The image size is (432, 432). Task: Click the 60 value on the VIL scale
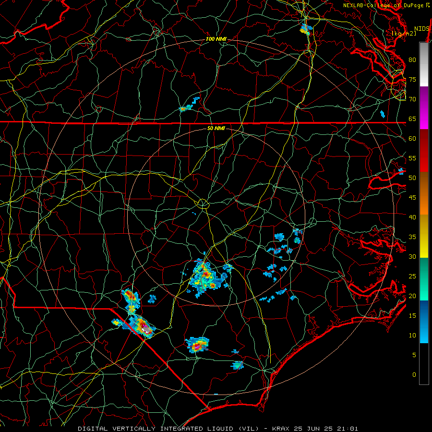tap(412, 139)
